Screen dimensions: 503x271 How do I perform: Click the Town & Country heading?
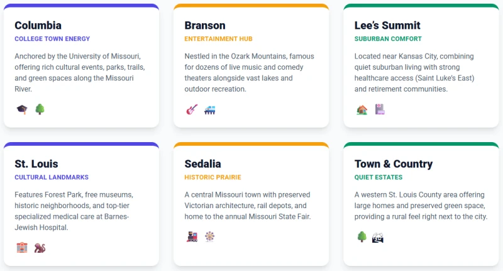point(394,164)
